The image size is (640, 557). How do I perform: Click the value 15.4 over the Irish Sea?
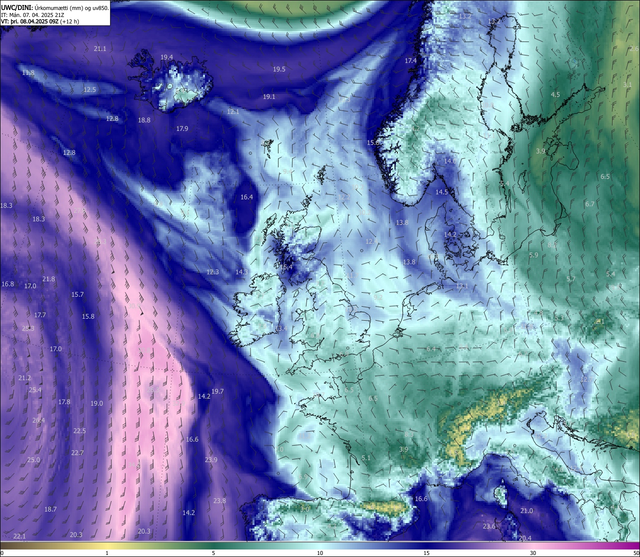coord(286,268)
